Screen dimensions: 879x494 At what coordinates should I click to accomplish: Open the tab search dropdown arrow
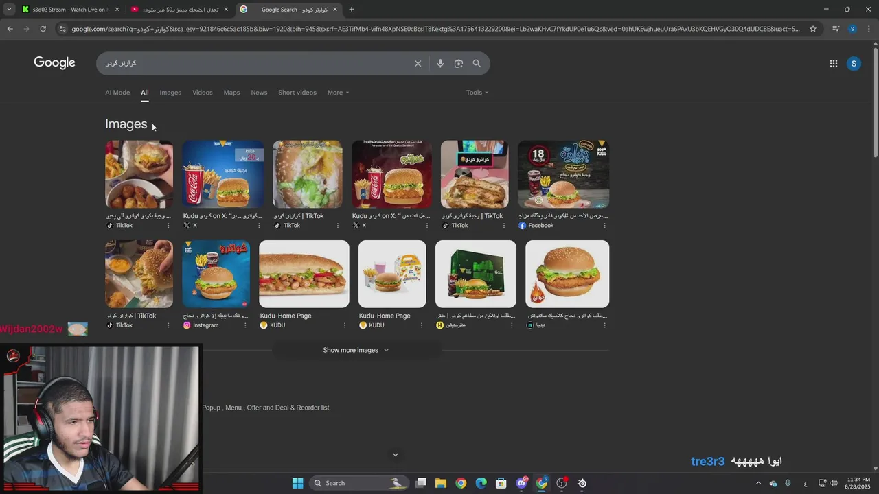[9, 10]
